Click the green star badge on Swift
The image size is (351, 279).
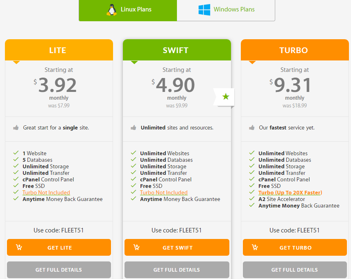pos(226,97)
